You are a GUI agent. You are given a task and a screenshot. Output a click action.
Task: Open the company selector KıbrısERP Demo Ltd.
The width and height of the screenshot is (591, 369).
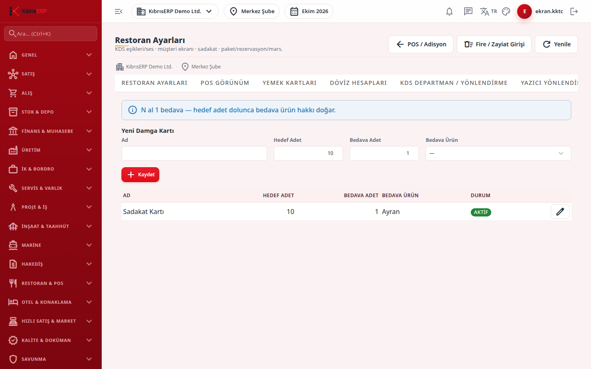tap(175, 11)
